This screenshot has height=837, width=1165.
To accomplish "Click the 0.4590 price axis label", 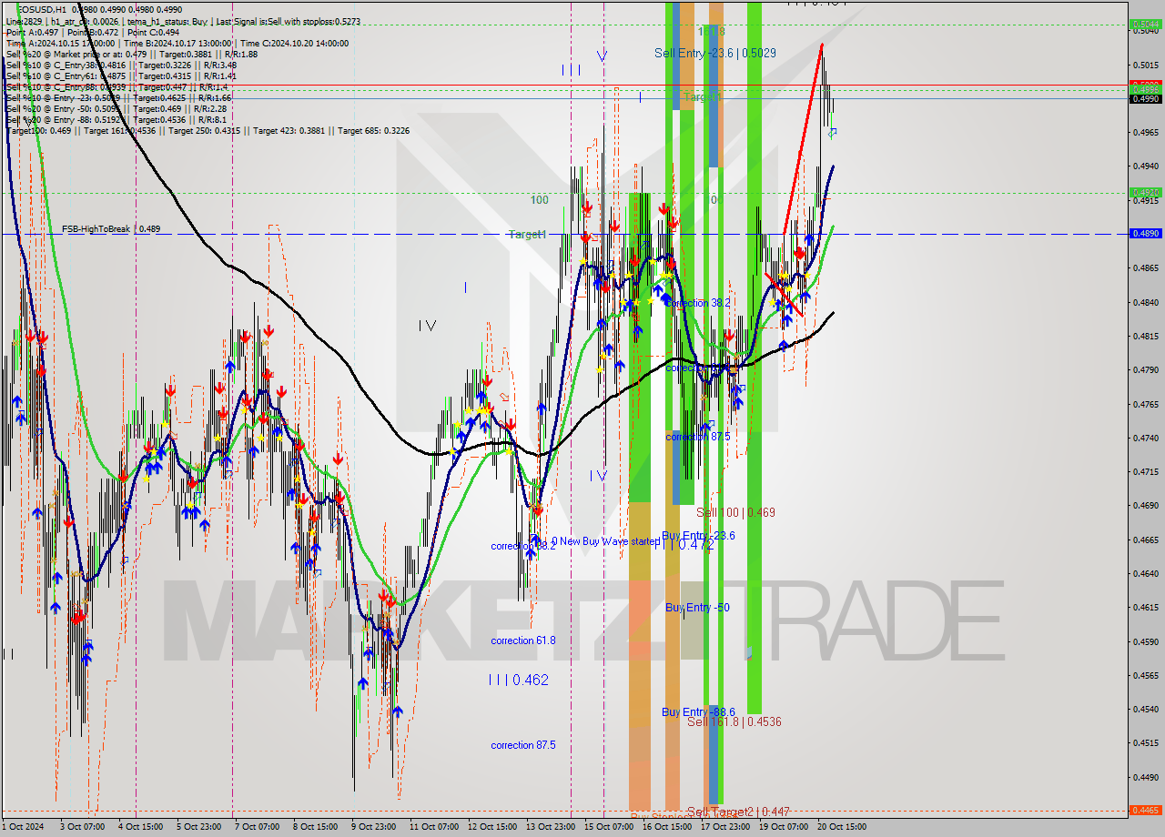I will (x=1146, y=642).
